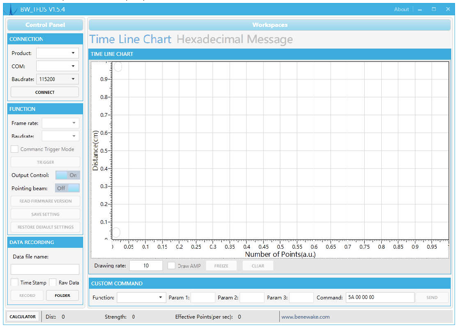The width and height of the screenshot is (458, 328).
Task: Enable the Draw AMP checkbox
Action: tap(171, 265)
